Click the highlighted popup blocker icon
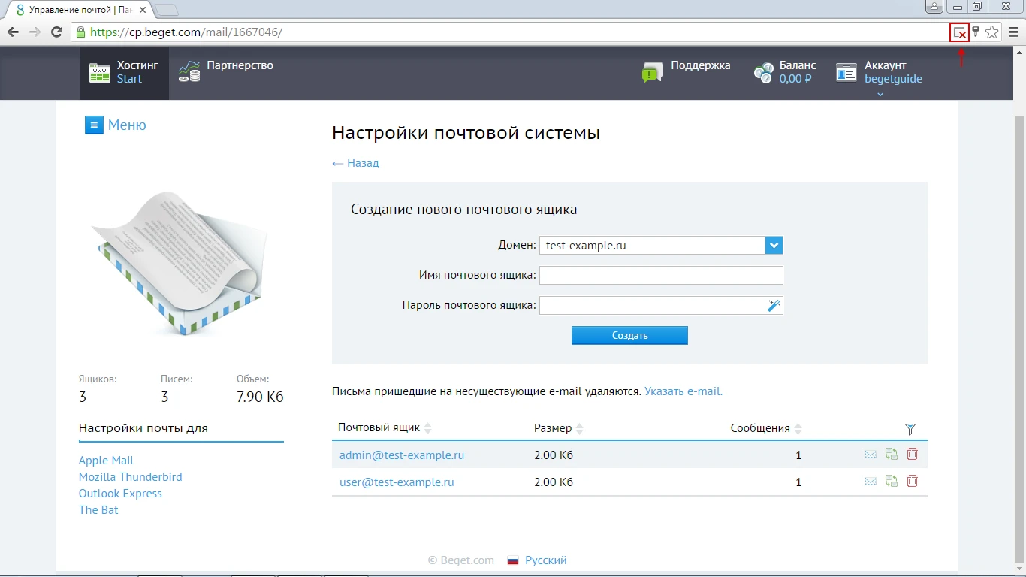Image resolution: width=1026 pixels, height=577 pixels. tap(960, 32)
